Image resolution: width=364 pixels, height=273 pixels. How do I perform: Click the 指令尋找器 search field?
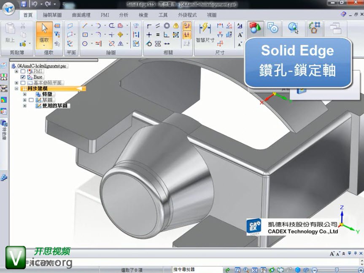(x=197, y=270)
